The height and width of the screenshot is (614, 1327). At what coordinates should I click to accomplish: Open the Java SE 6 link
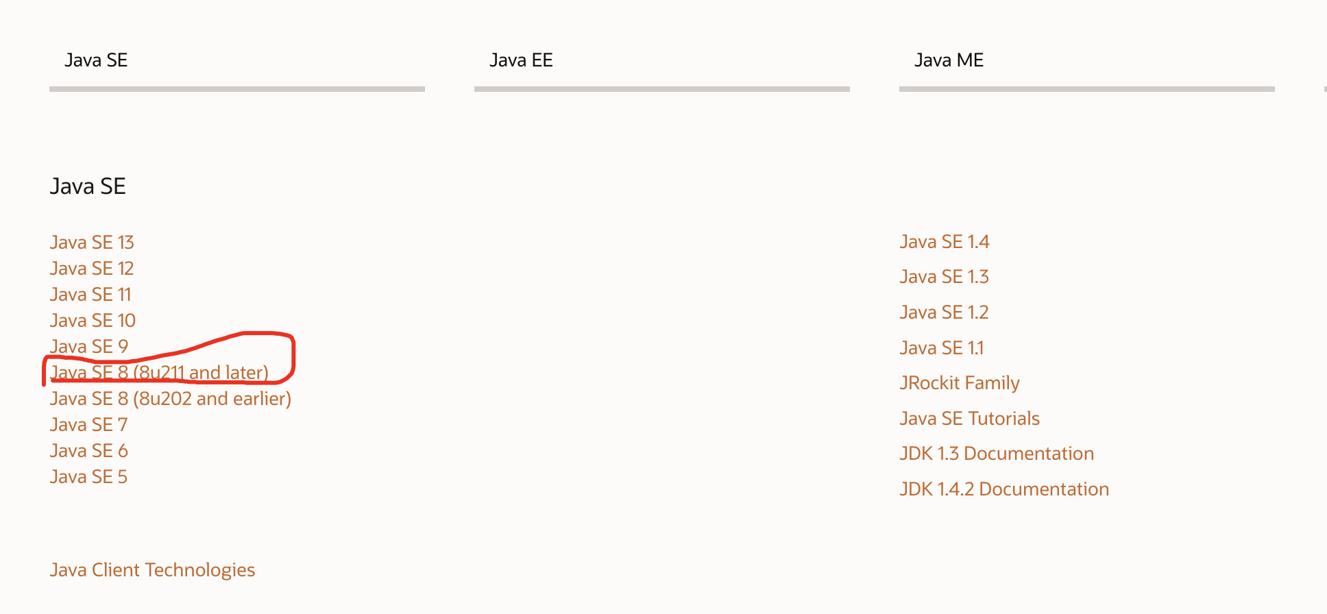tap(89, 451)
